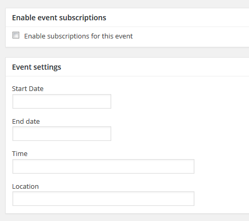Click the 'Event settings' title text
Image resolution: width=249 pixels, height=221 pixels.
click(36, 67)
